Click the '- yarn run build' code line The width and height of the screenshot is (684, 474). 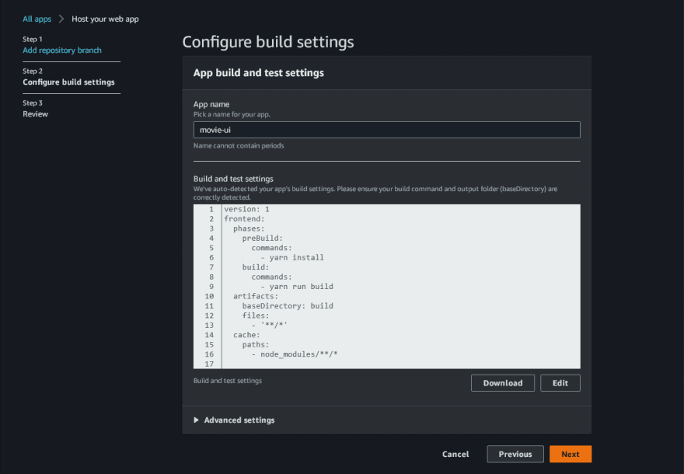[297, 287]
